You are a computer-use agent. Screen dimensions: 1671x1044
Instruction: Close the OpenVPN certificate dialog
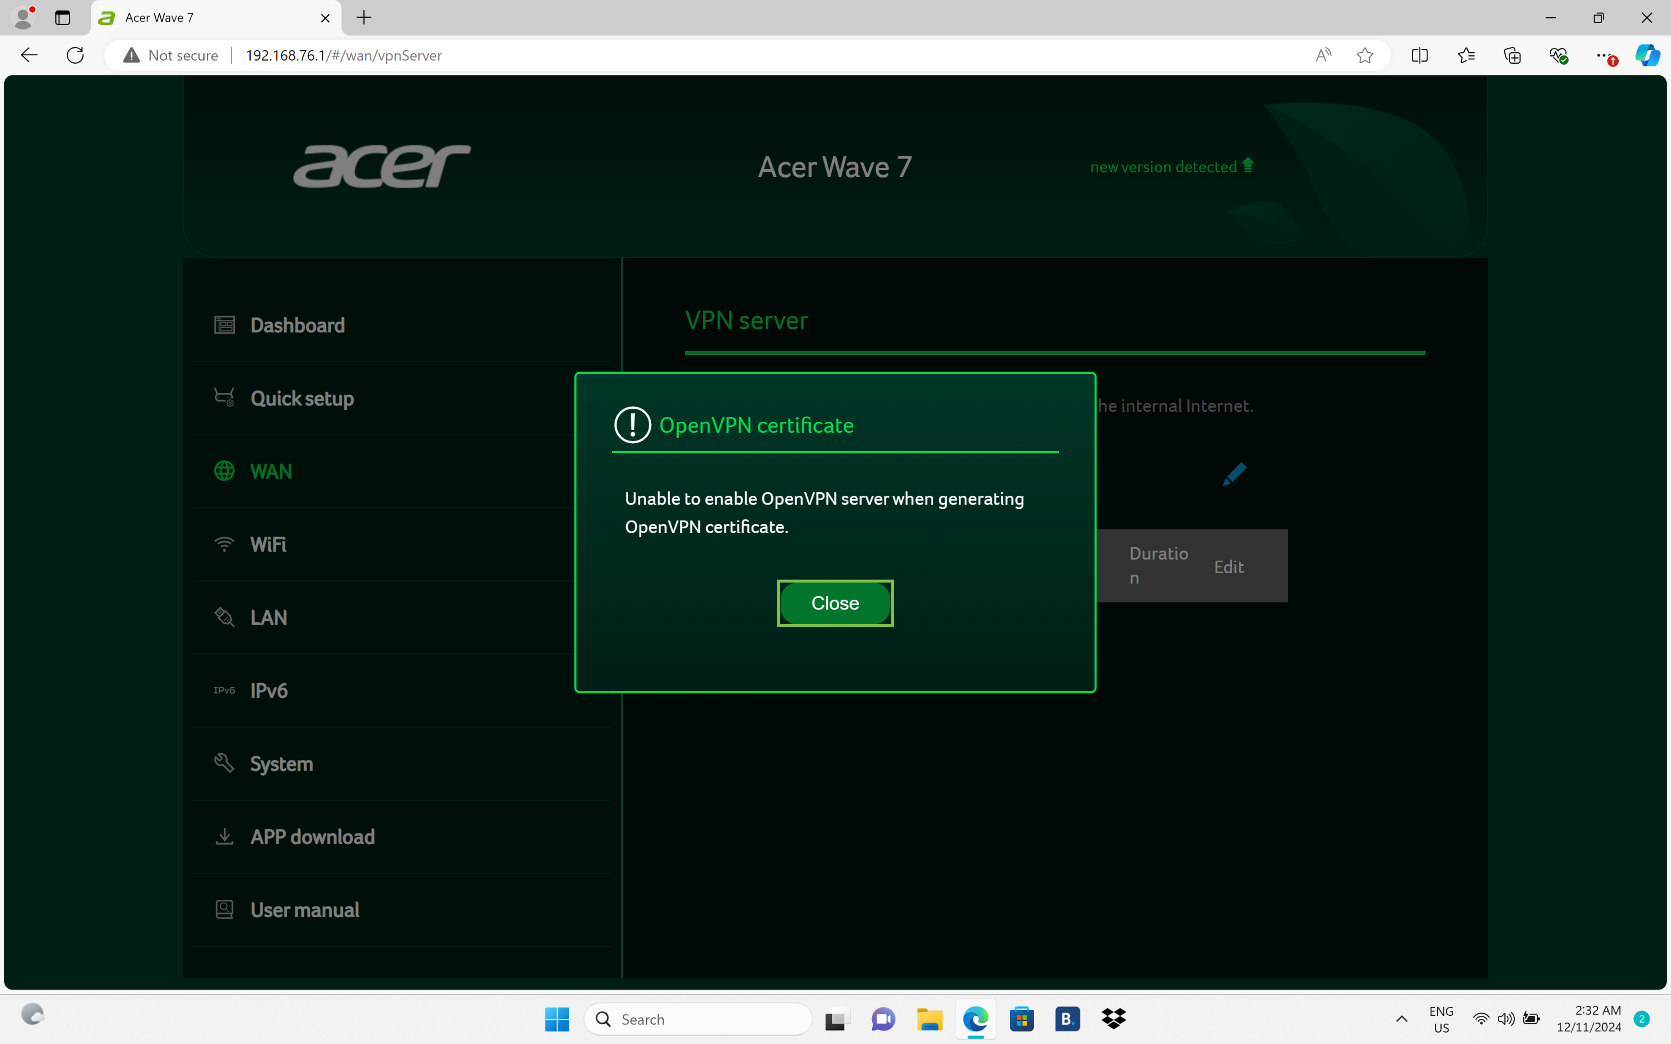click(x=835, y=603)
